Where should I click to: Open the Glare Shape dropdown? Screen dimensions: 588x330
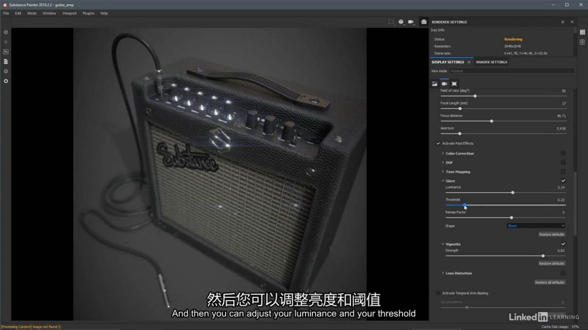[536, 226]
